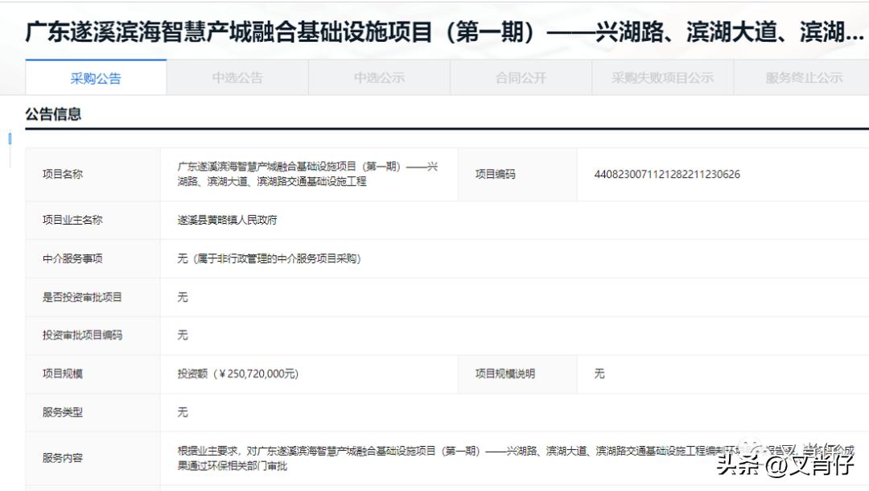Click the 是否投资审批项目 field
869x491 pixels.
point(78,297)
